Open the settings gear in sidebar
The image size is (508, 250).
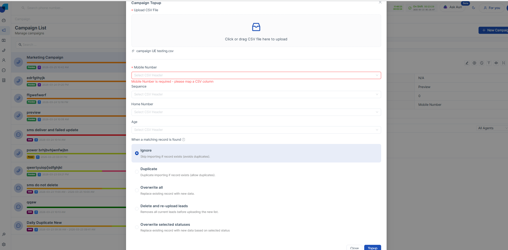point(4,245)
